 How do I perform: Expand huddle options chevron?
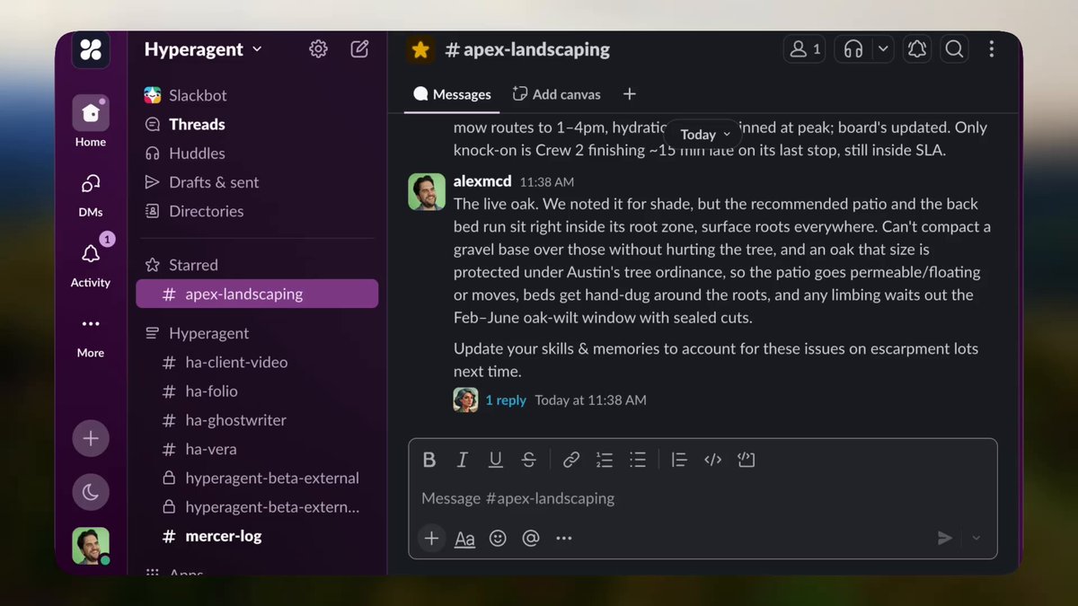[x=883, y=49]
